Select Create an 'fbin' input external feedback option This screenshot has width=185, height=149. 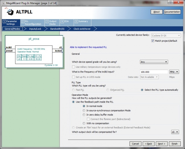(x=73, y=127)
